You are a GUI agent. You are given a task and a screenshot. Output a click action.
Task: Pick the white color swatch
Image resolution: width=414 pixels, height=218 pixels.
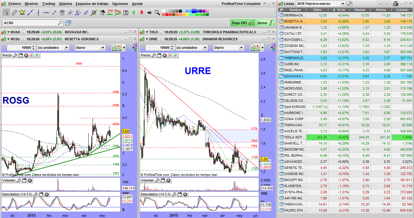point(163,11)
